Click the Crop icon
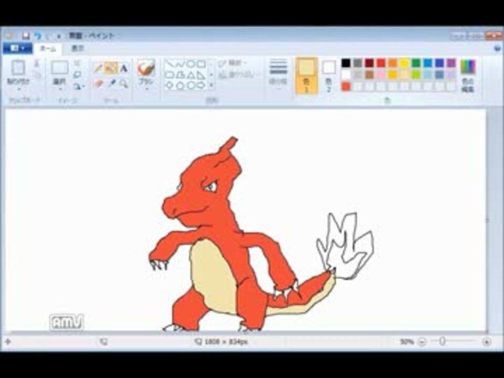 pos(77,63)
